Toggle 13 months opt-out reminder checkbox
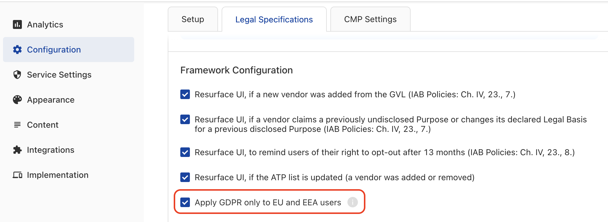Viewport: 608px width, 222px height. 185,152
